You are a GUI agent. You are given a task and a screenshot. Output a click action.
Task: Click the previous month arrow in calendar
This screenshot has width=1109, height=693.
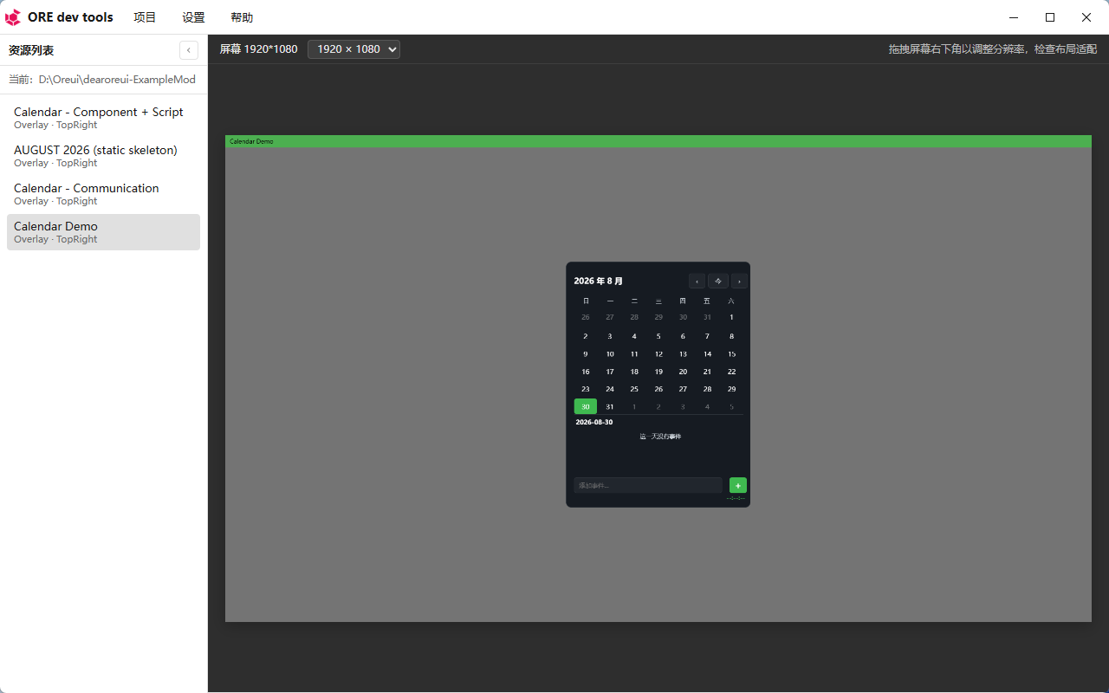click(x=697, y=281)
